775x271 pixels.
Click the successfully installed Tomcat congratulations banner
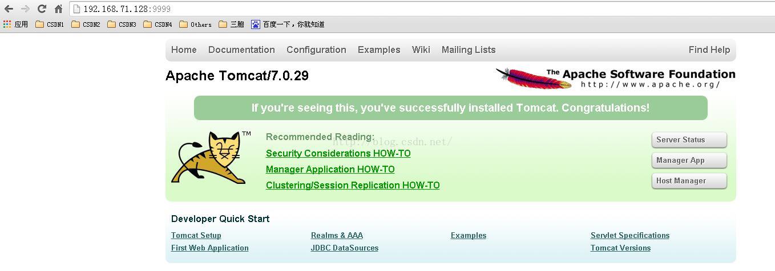pos(451,108)
